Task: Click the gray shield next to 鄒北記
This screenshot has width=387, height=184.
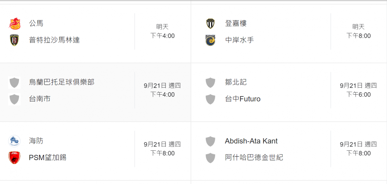Action: click(210, 83)
